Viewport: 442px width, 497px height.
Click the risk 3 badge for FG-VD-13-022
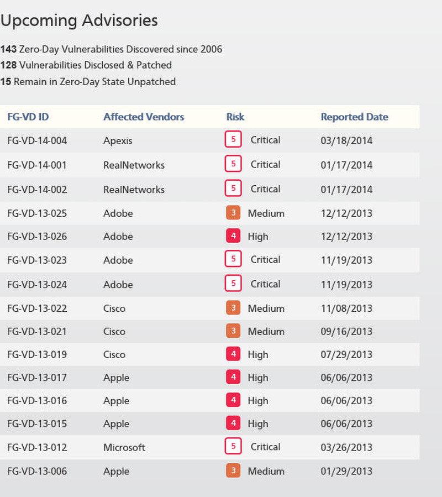pos(233,308)
